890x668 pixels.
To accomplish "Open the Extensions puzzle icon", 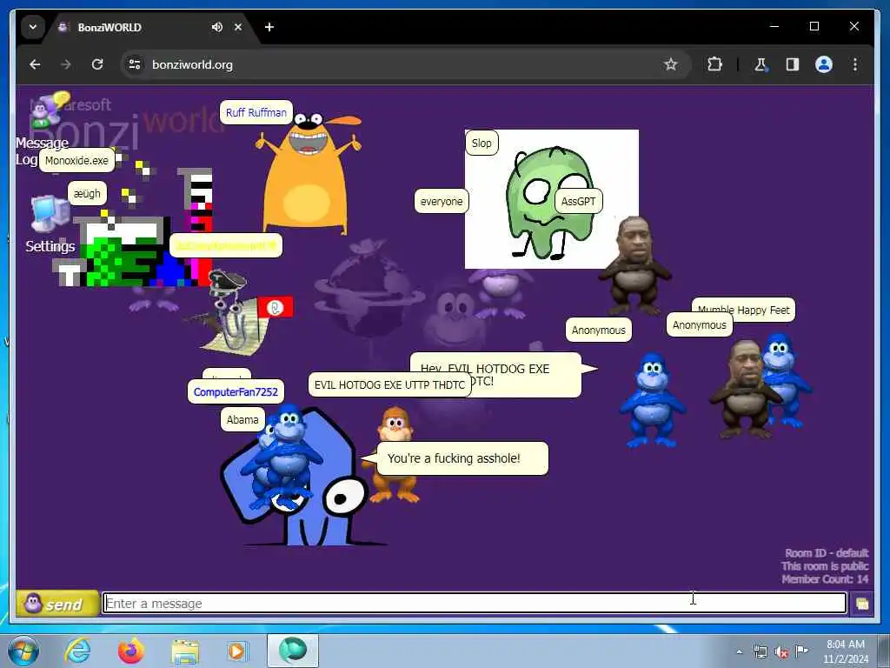I will 714,64.
